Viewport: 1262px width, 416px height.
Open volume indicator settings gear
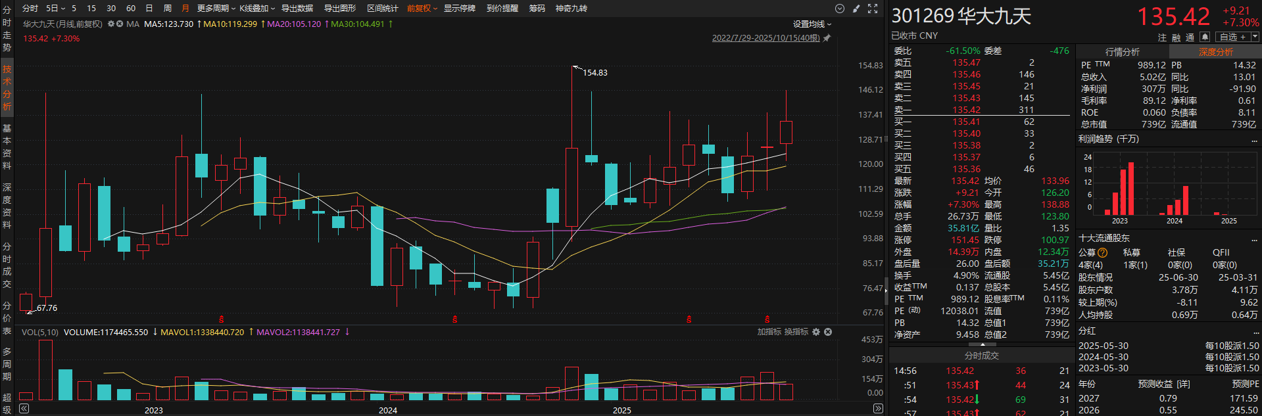[816, 332]
